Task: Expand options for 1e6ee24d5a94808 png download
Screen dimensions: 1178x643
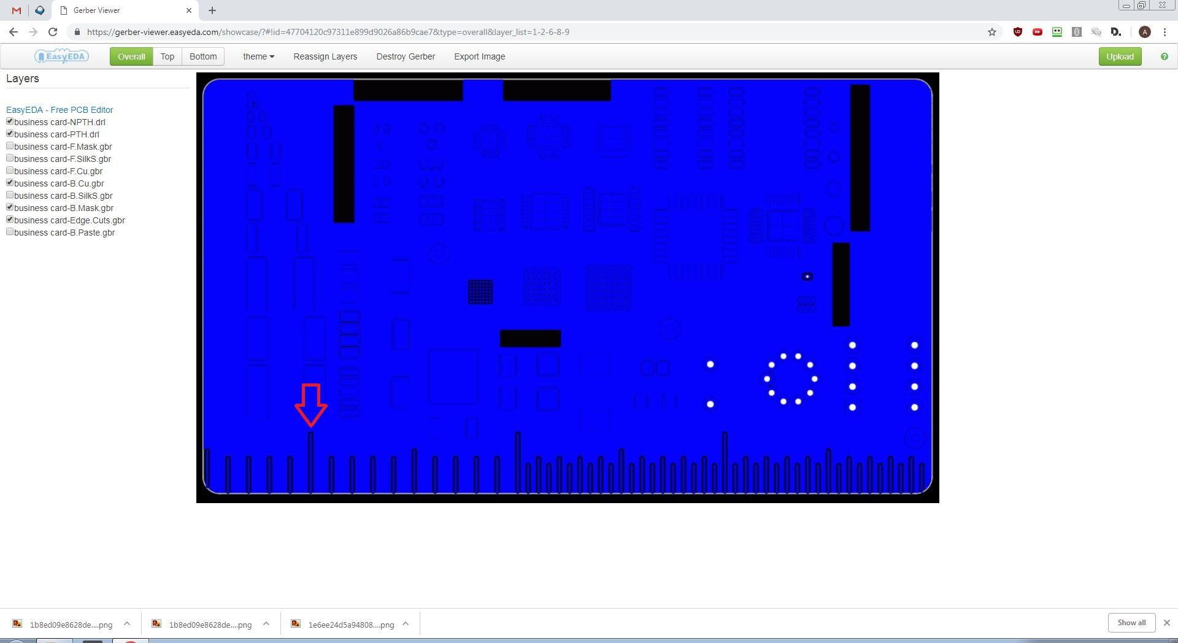Action: click(x=405, y=623)
